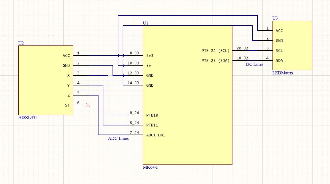
Task: Click the ADC1_DM1 pin label
Action: 156,135
